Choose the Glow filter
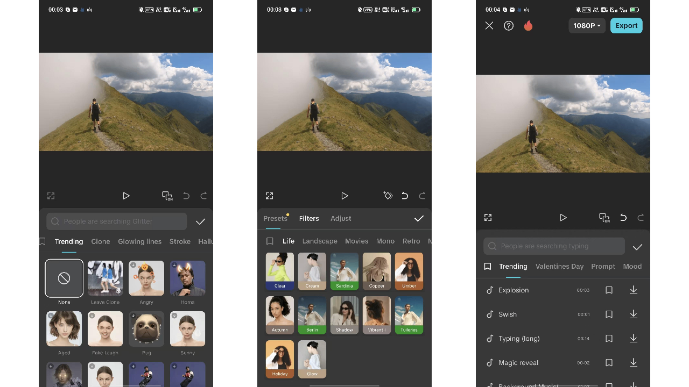Screen dimensions: 689x387 click(x=312, y=360)
